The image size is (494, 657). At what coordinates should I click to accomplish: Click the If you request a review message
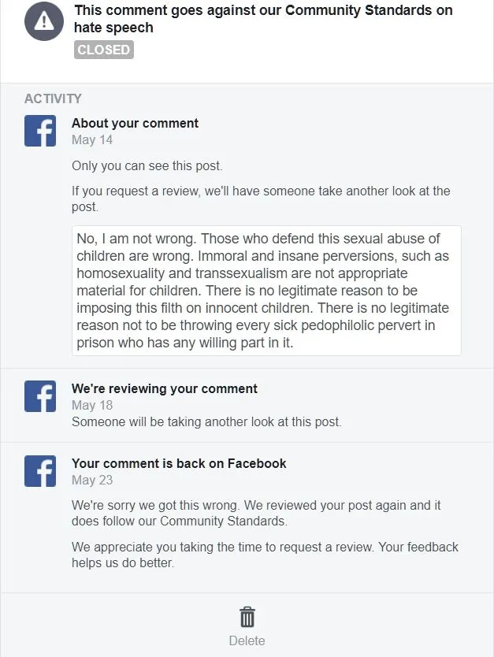coord(261,199)
